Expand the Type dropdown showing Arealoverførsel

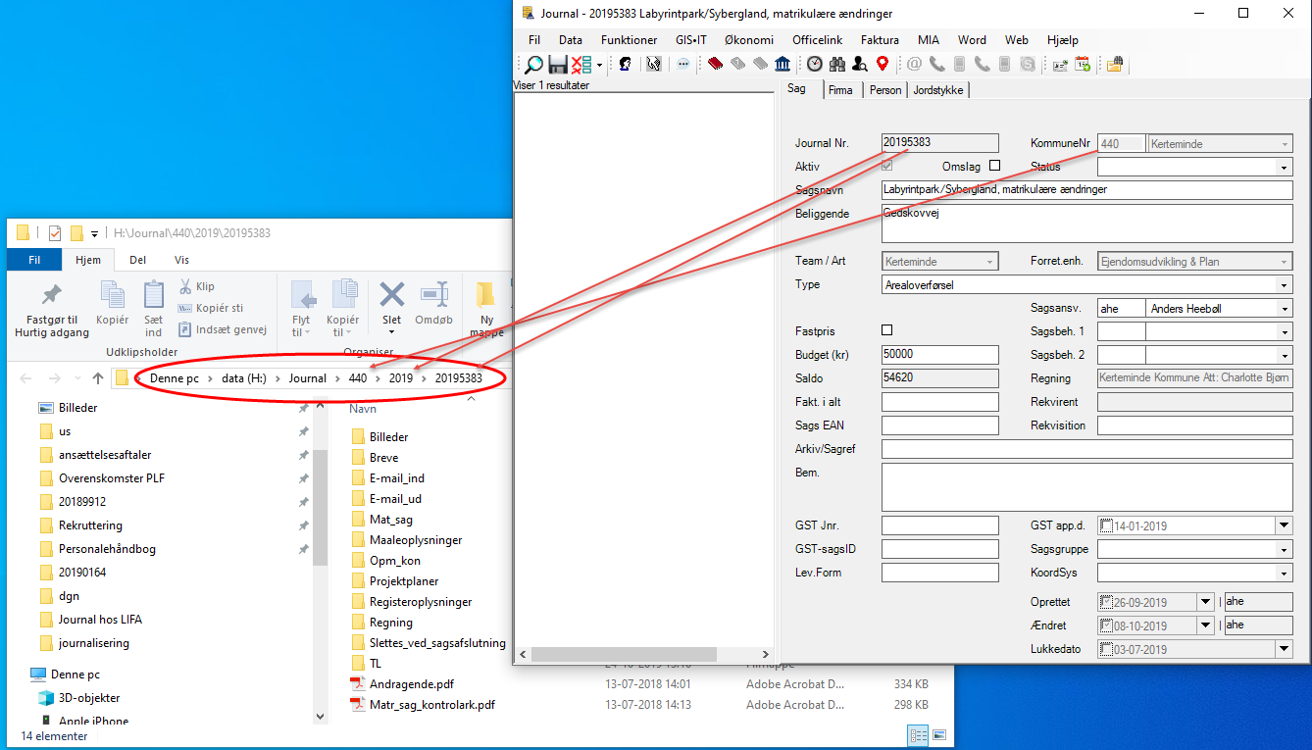pos(1284,285)
